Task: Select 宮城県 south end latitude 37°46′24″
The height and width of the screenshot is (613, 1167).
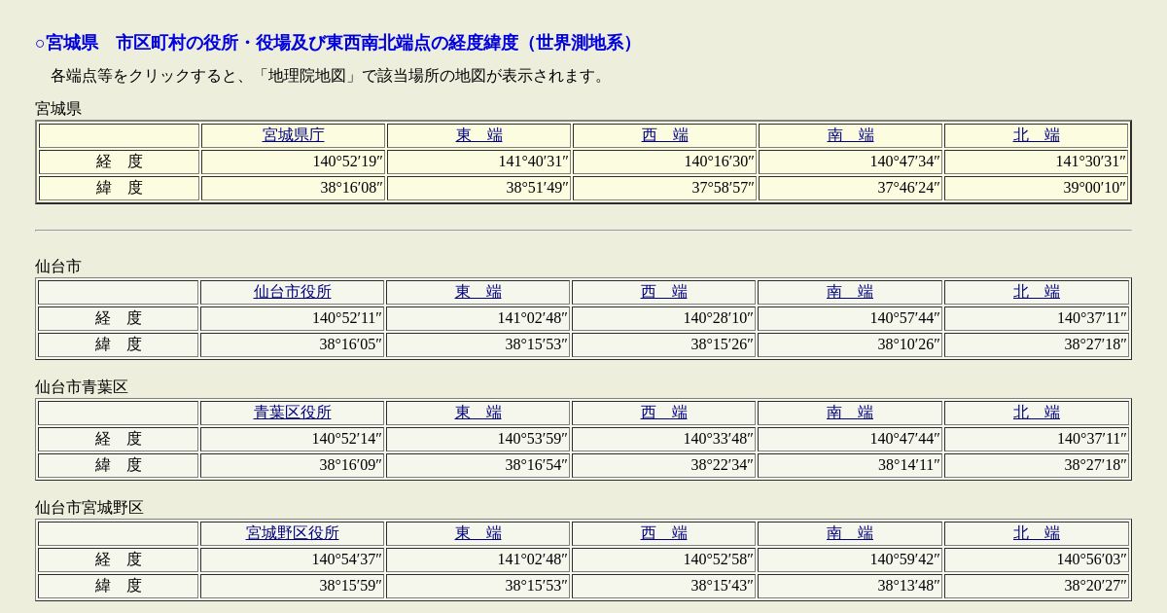Action: [x=908, y=188]
